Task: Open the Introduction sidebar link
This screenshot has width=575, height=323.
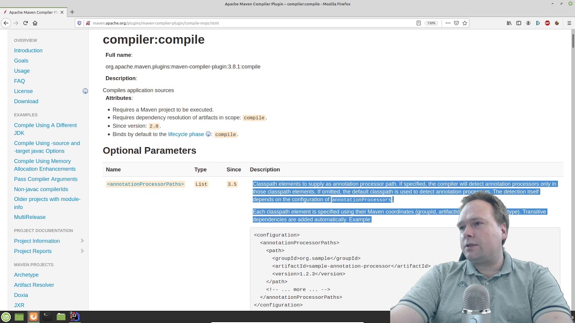Action: click(x=28, y=51)
